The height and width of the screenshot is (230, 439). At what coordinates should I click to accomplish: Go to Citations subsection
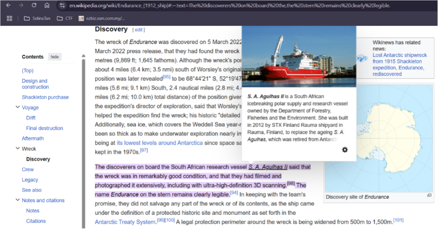(36, 221)
